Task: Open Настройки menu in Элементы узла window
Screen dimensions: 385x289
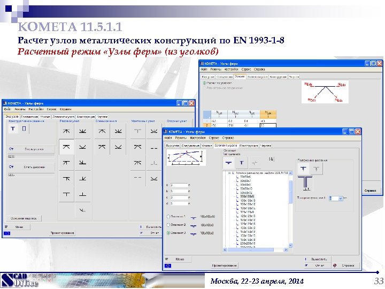Action: coord(197,138)
